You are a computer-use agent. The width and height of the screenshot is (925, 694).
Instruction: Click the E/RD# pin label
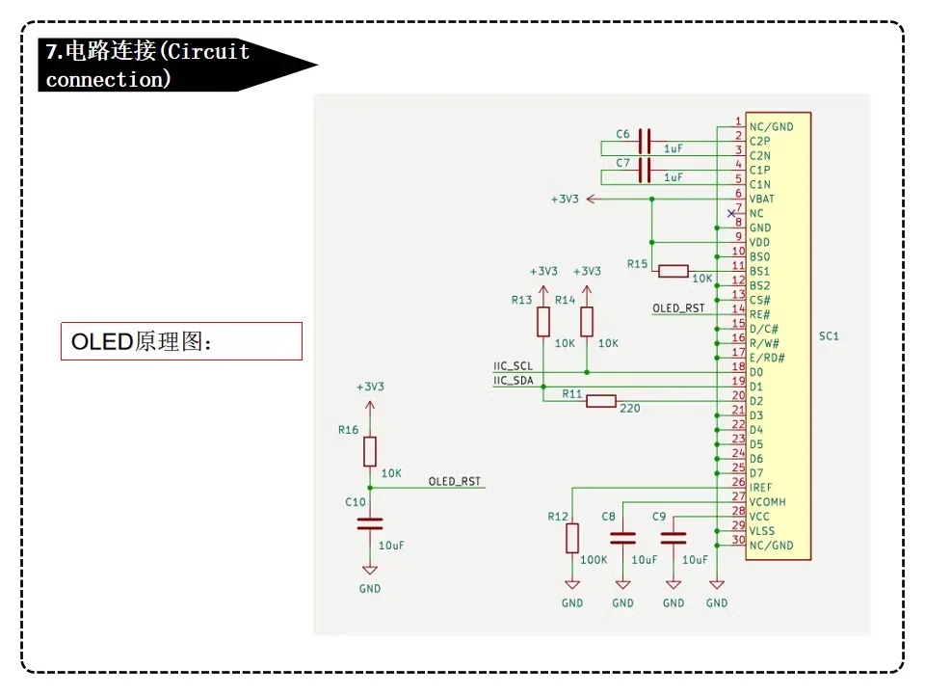(767, 358)
